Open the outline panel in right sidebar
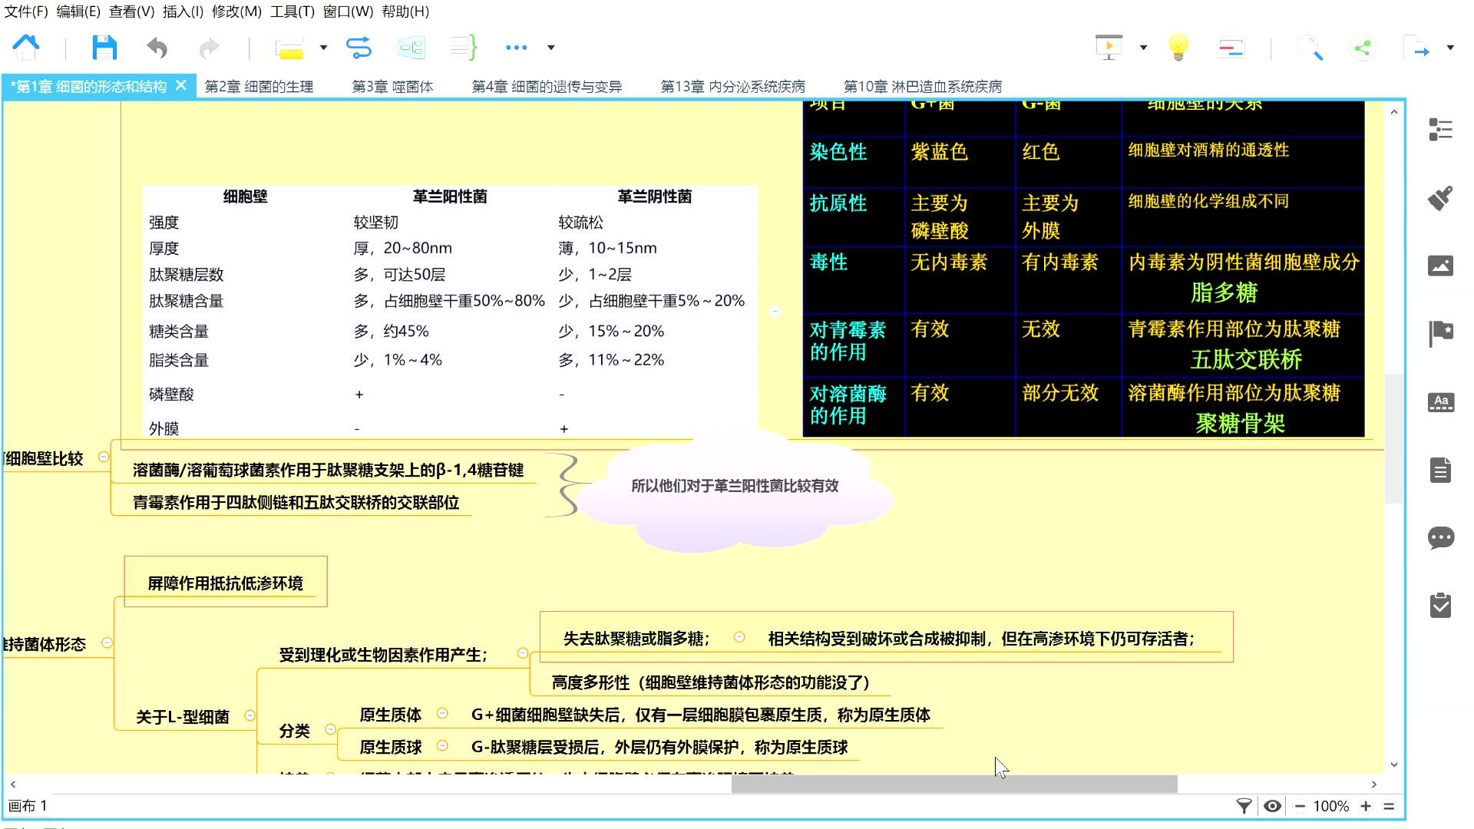The width and height of the screenshot is (1474, 829). [x=1440, y=130]
